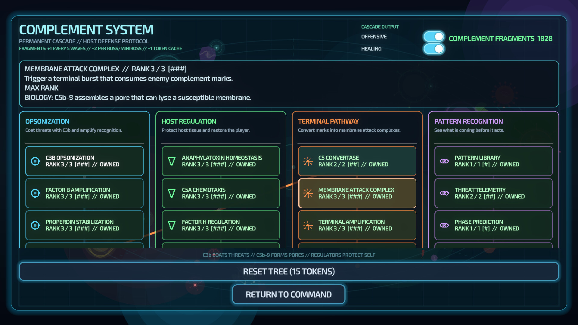Click the MAX RANK text in details panel
Image resolution: width=578 pixels, height=325 pixels.
click(41, 88)
